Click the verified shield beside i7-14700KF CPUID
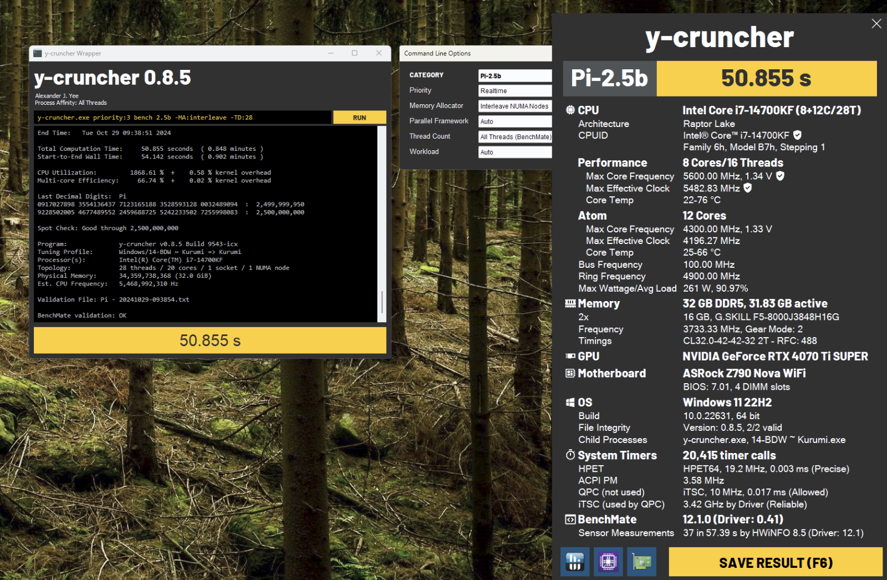Viewport: 887px width, 580px height. [x=797, y=135]
